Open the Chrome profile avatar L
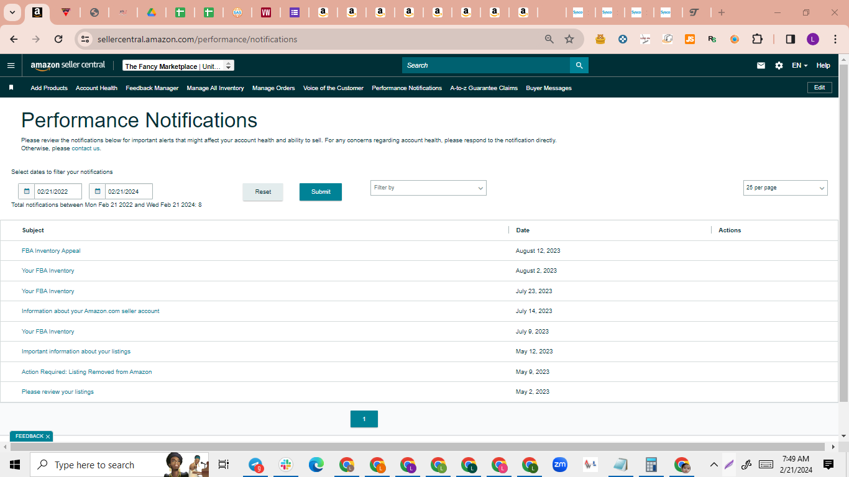The width and height of the screenshot is (849, 477). [813, 39]
